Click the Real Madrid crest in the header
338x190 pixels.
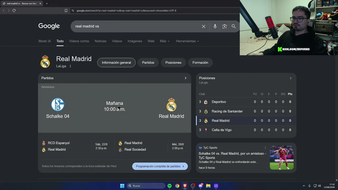click(x=45, y=62)
